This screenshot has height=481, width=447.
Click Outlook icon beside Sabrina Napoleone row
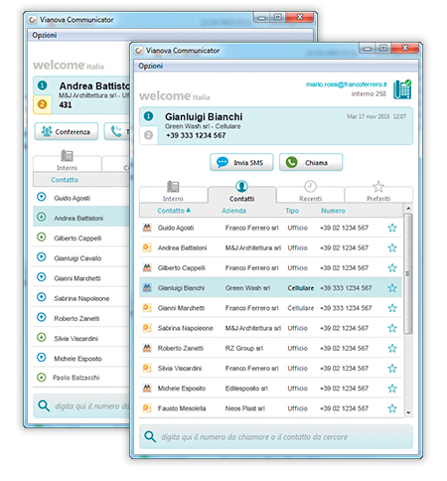pyautogui.click(x=147, y=328)
